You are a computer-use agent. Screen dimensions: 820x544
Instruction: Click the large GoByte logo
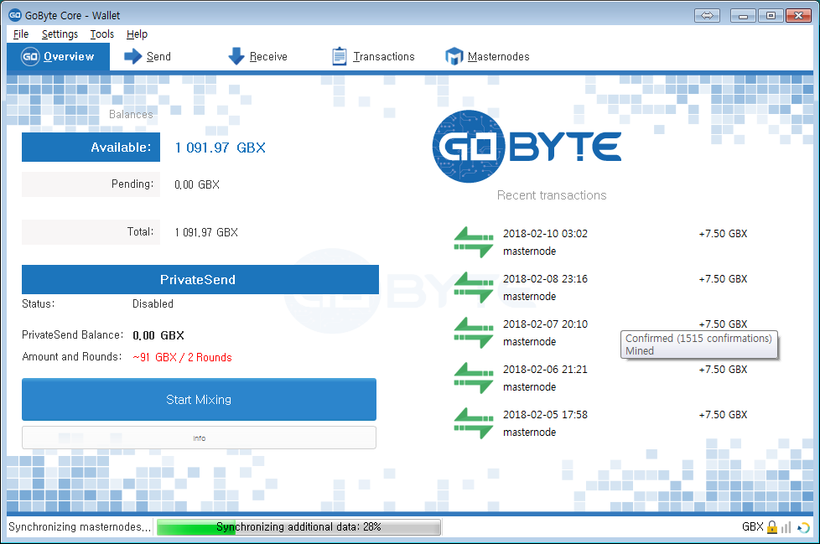click(527, 147)
